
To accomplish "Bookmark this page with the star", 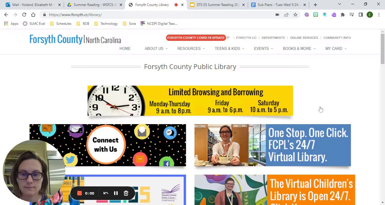I will coord(295,14).
